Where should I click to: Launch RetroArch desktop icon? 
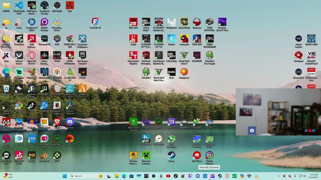pyautogui.click(x=184, y=123)
